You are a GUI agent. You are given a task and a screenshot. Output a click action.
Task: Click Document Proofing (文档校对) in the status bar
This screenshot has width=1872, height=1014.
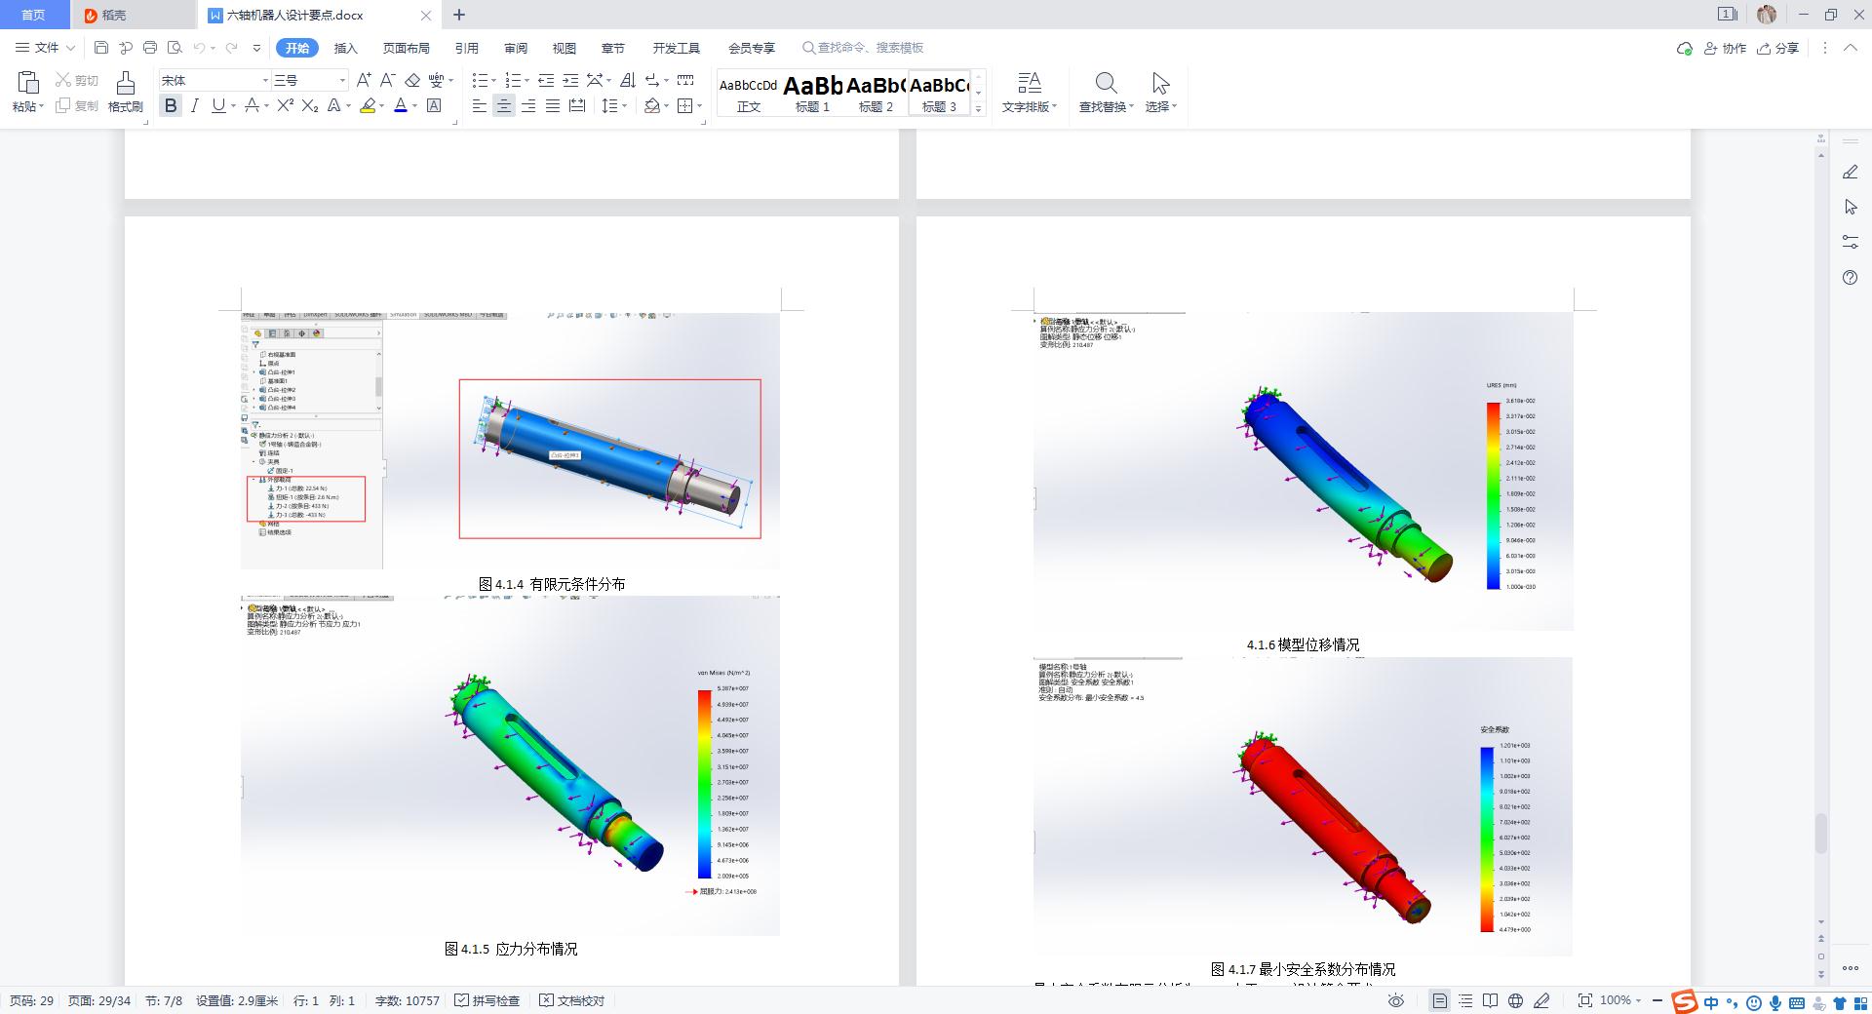pyautogui.click(x=572, y=1000)
